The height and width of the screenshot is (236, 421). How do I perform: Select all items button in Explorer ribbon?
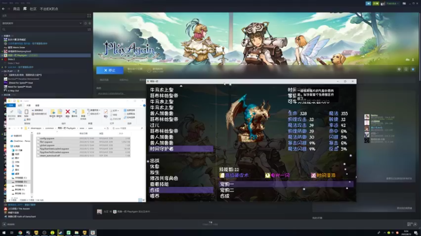129,110
